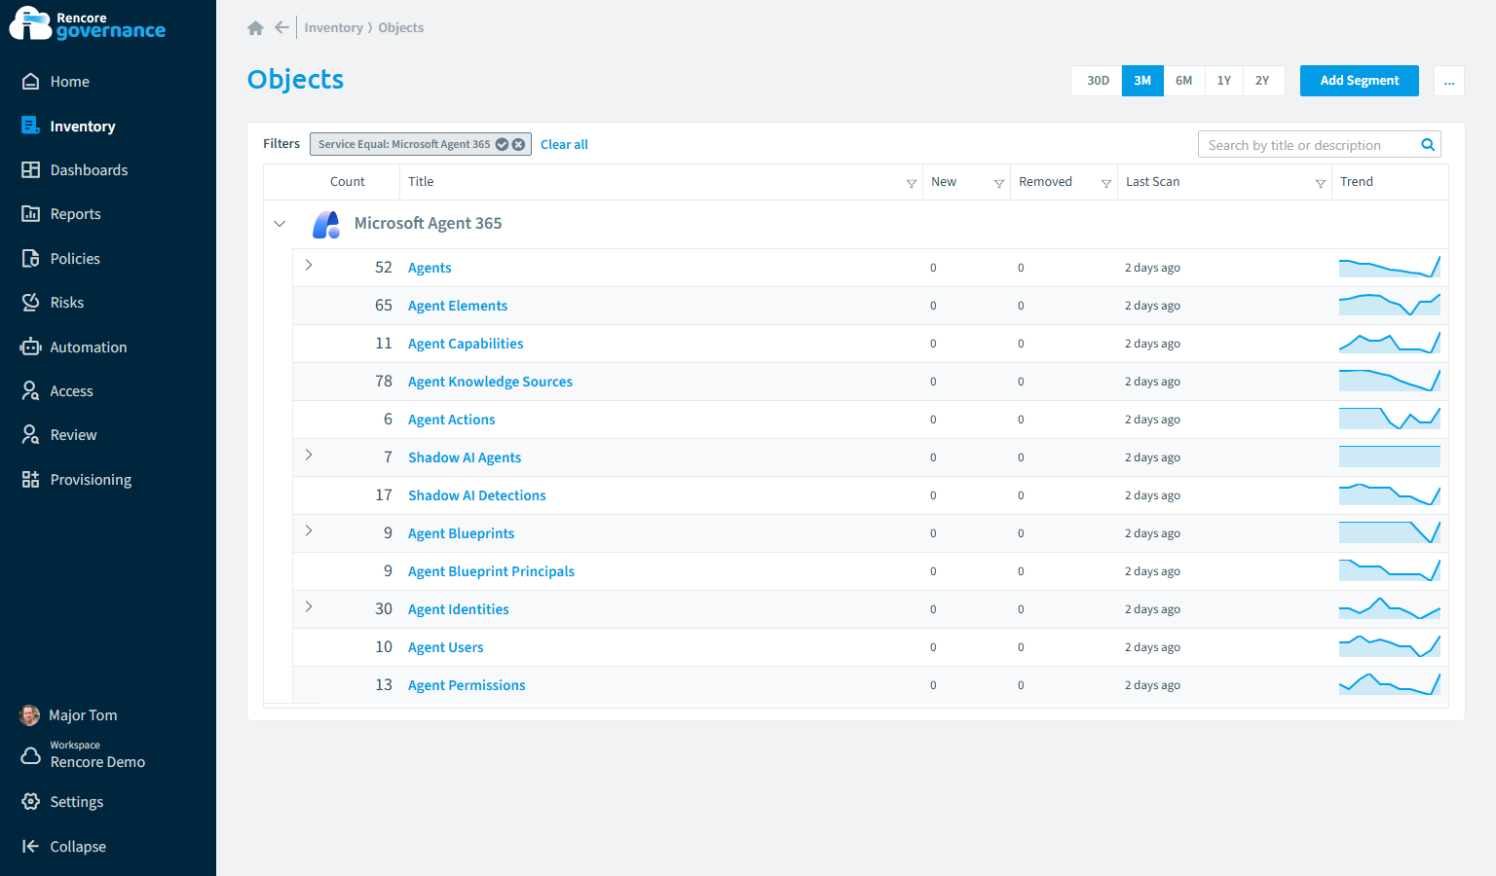1496x876 pixels.
Task: Open the more options ellipsis menu
Action: point(1449,81)
